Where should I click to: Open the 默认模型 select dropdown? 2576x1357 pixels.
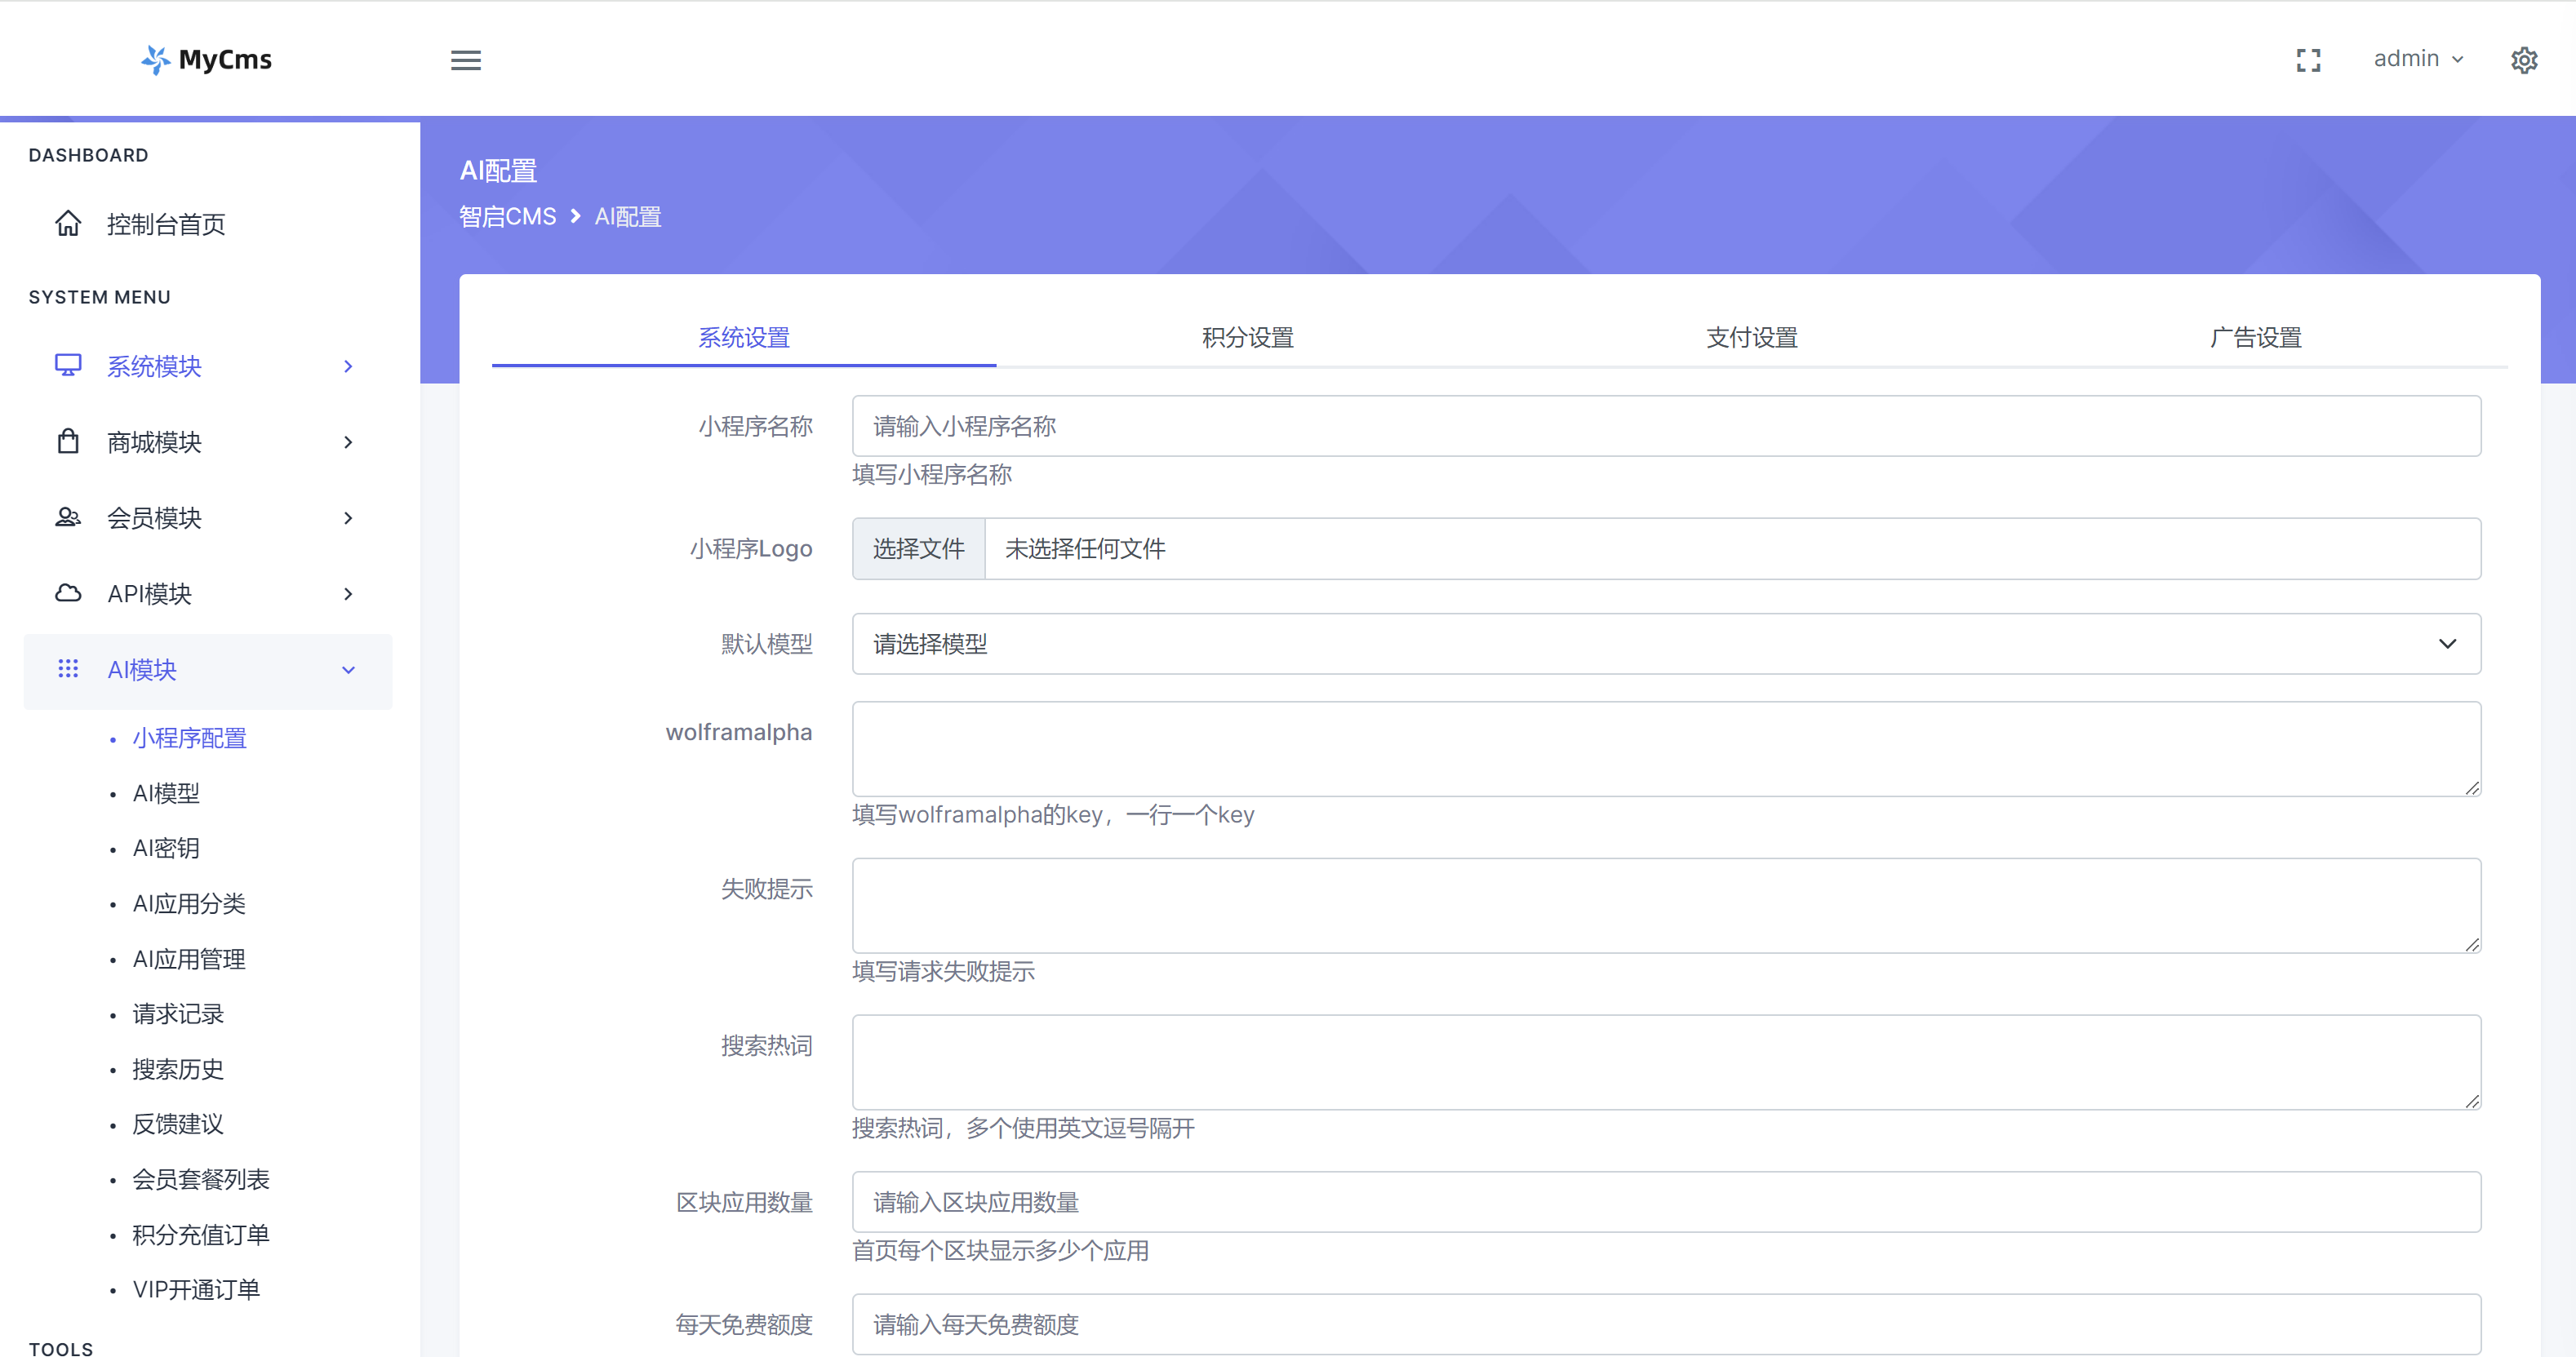point(1666,644)
